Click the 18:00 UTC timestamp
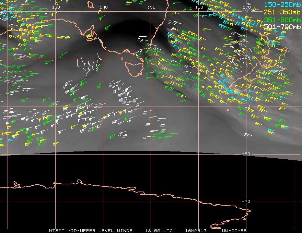This screenshot has width=302, height=233. (x=159, y=231)
